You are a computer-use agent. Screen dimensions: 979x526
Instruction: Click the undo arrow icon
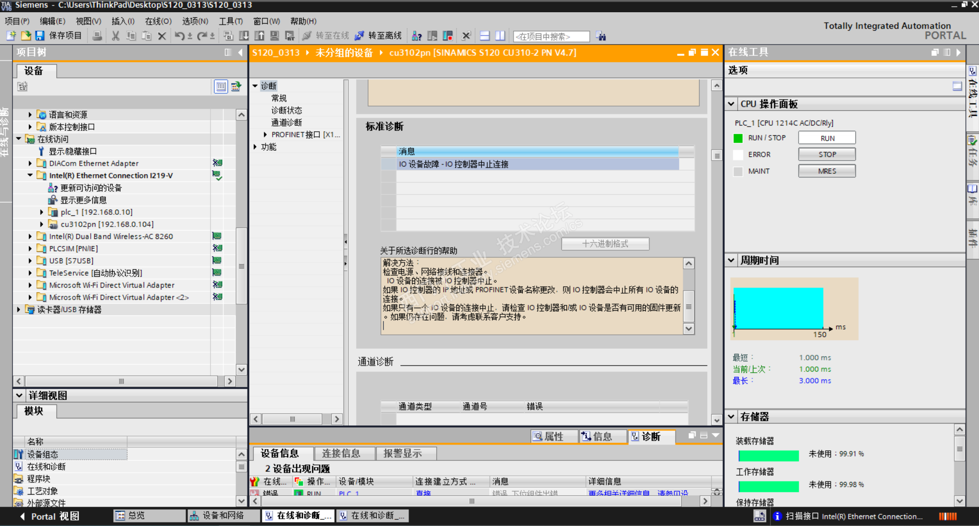(179, 36)
